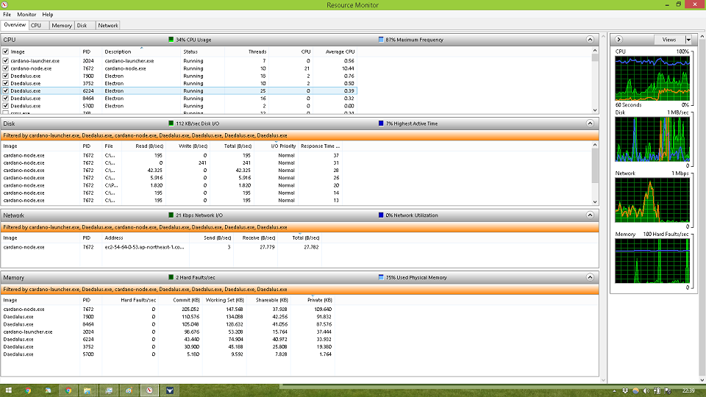This screenshot has height=397, width=706.
Task: Click the CPU usage graph
Action: pyautogui.click(x=652, y=79)
